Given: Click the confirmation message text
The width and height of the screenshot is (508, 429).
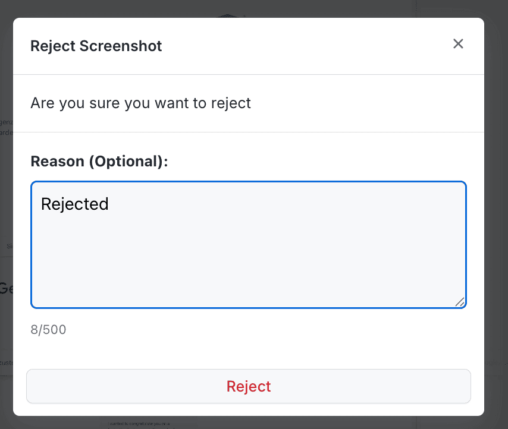Looking at the screenshot, I should pos(140,103).
